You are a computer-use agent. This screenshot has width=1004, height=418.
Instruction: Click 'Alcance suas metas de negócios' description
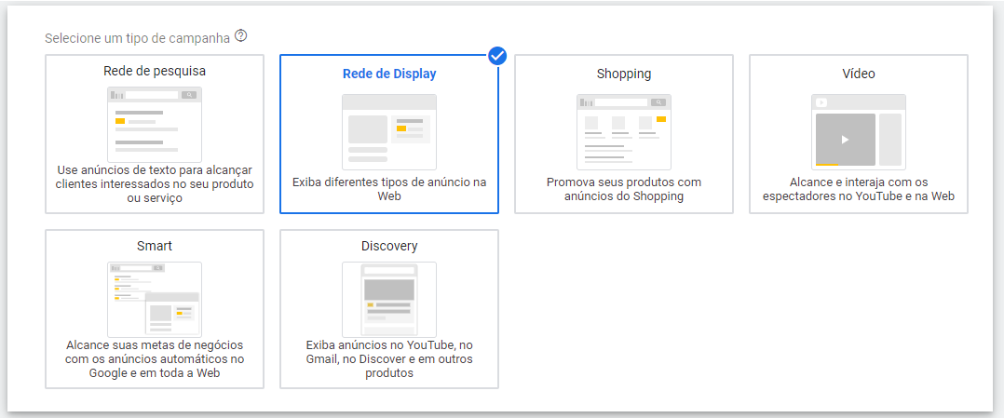(155, 359)
